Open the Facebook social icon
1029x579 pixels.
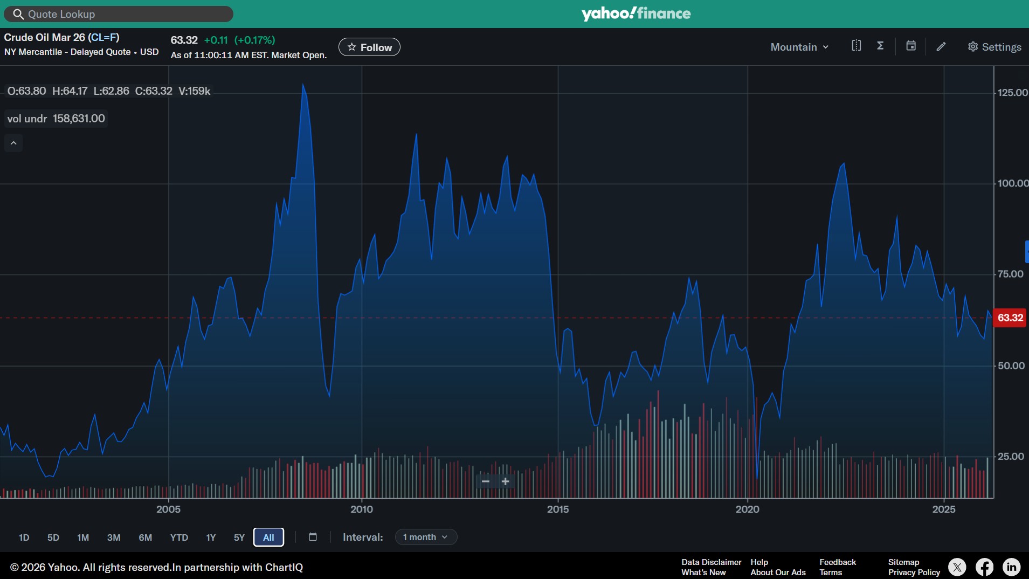point(984,567)
